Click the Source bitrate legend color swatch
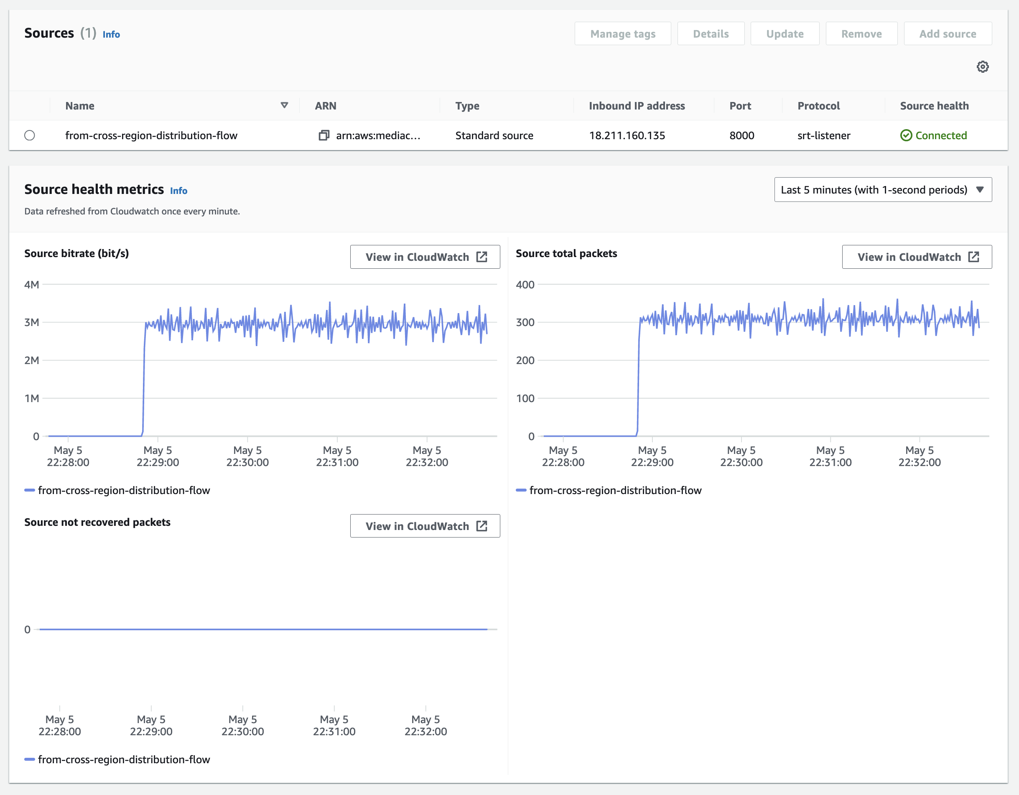The width and height of the screenshot is (1019, 795). pos(29,490)
